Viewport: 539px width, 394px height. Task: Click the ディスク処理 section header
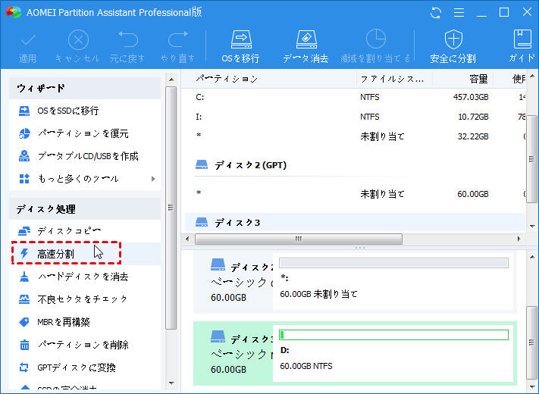85,209
